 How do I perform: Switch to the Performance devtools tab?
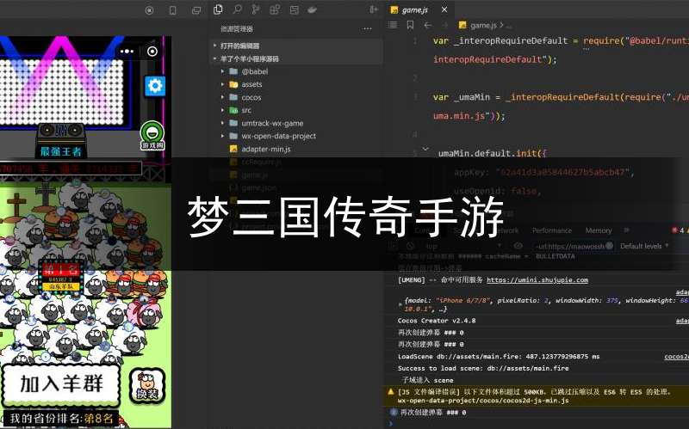[x=552, y=230]
